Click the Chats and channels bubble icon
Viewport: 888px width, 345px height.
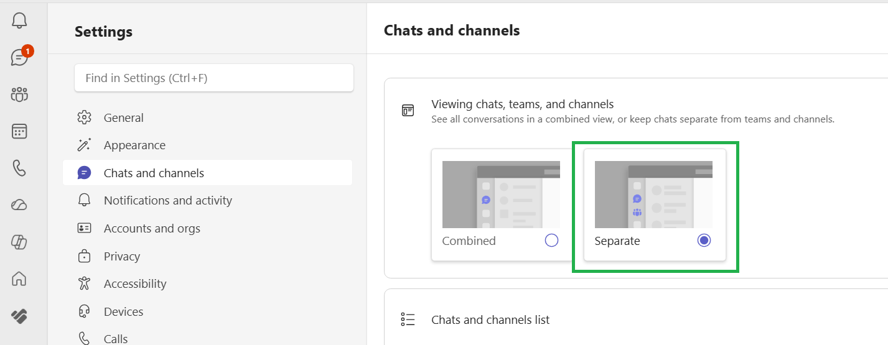[x=84, y=173]
